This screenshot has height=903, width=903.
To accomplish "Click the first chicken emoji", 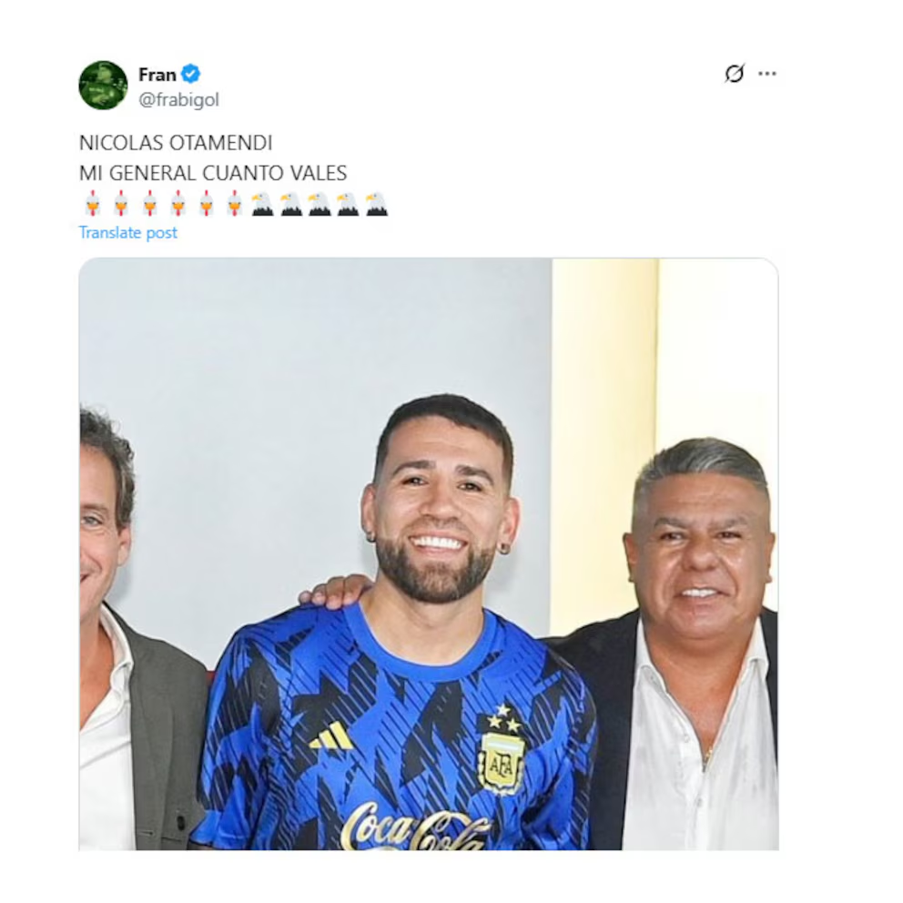I will click(x=93, y=203).
